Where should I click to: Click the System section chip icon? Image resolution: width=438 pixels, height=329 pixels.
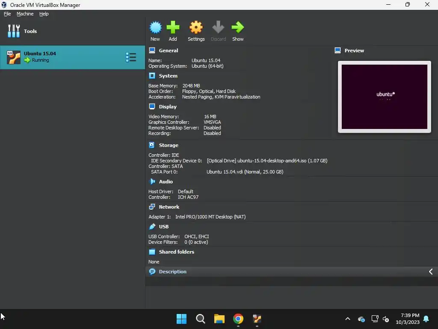(152, 76)
